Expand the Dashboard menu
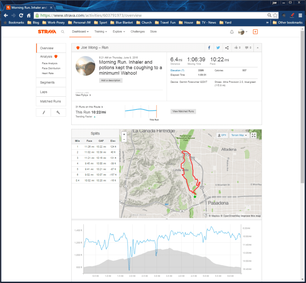306x283 pixels. click(80, 32)
